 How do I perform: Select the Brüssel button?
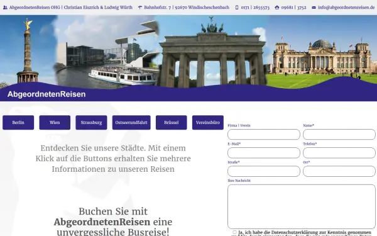(x=171, y=122)
